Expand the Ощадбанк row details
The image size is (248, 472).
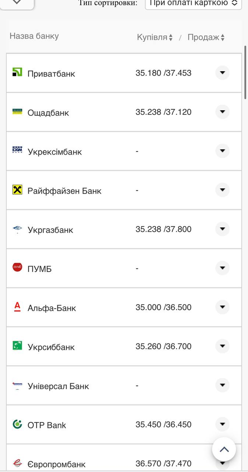coord(222,112)
